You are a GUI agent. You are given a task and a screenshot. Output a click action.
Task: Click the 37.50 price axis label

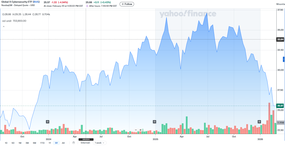(280, 10)
